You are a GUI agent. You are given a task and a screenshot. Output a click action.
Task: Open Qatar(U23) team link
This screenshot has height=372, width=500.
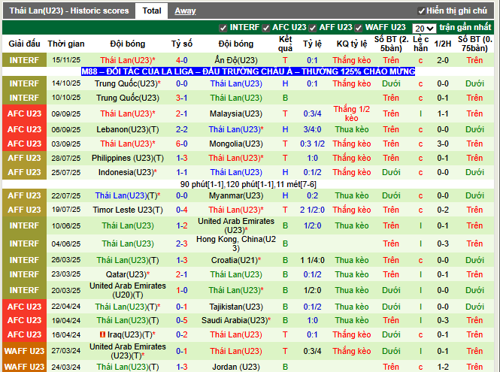coord(128,274)
